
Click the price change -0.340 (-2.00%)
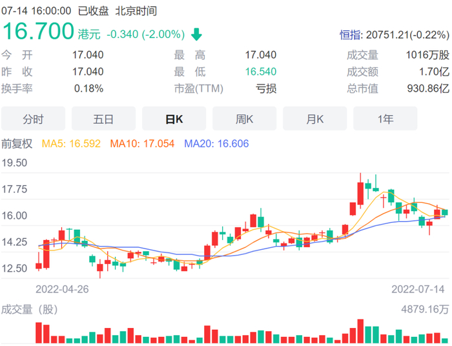[x=145, y=34]
